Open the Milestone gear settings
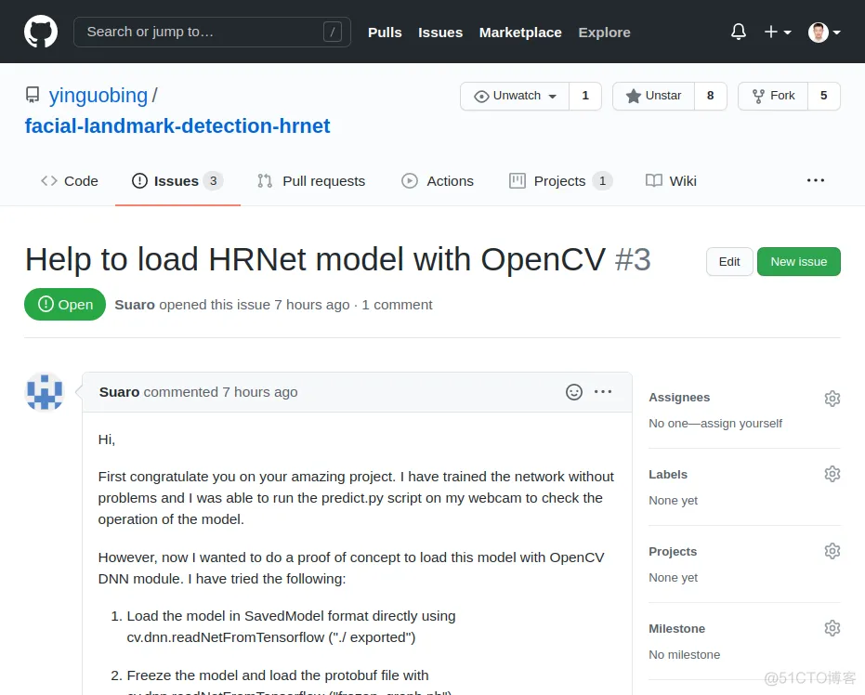Viewport: 865px width, 695px height. [x=832, y=628]
